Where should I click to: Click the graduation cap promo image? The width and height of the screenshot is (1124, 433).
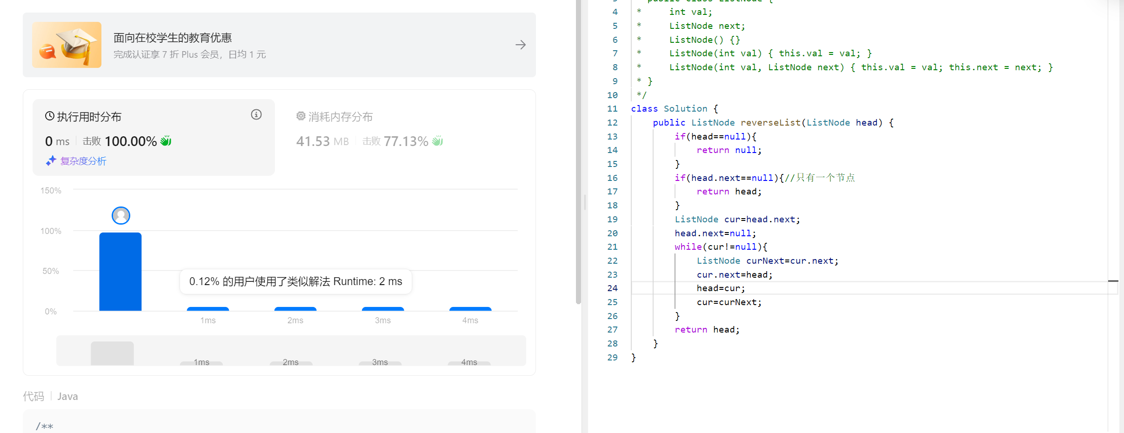(67, 45)
